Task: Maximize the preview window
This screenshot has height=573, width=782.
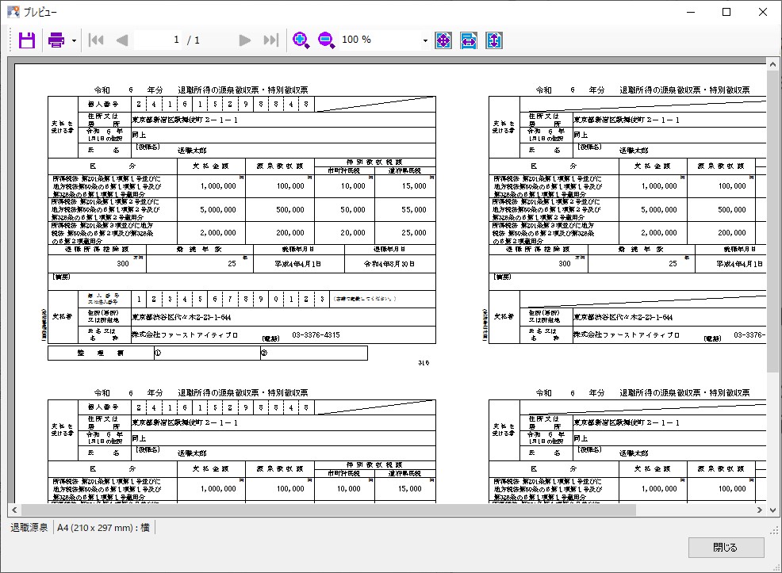Action: 726,12
